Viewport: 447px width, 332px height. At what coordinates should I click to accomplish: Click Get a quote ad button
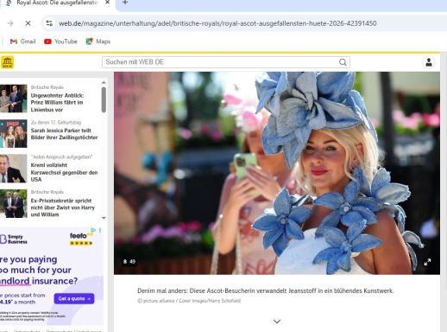[x=74, y=298]
